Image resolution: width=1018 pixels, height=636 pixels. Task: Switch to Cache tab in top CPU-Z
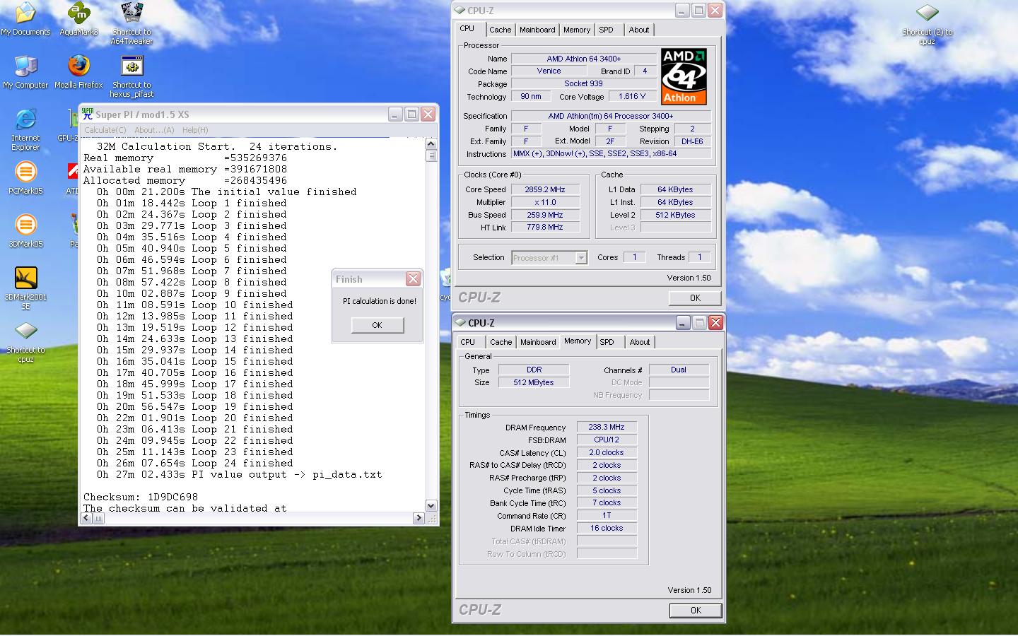click(500, 30)
